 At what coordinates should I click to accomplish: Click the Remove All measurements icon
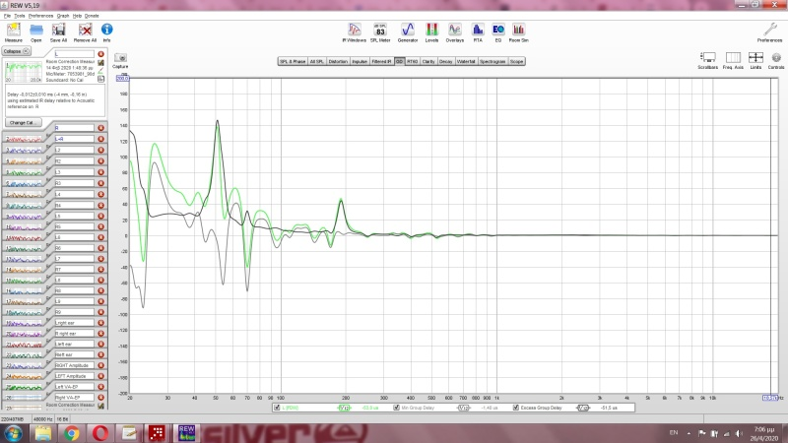[85, 32]
